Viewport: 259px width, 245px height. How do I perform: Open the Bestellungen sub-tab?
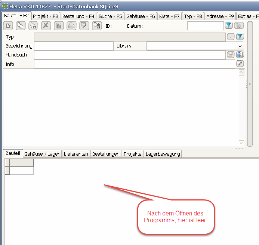106,154
